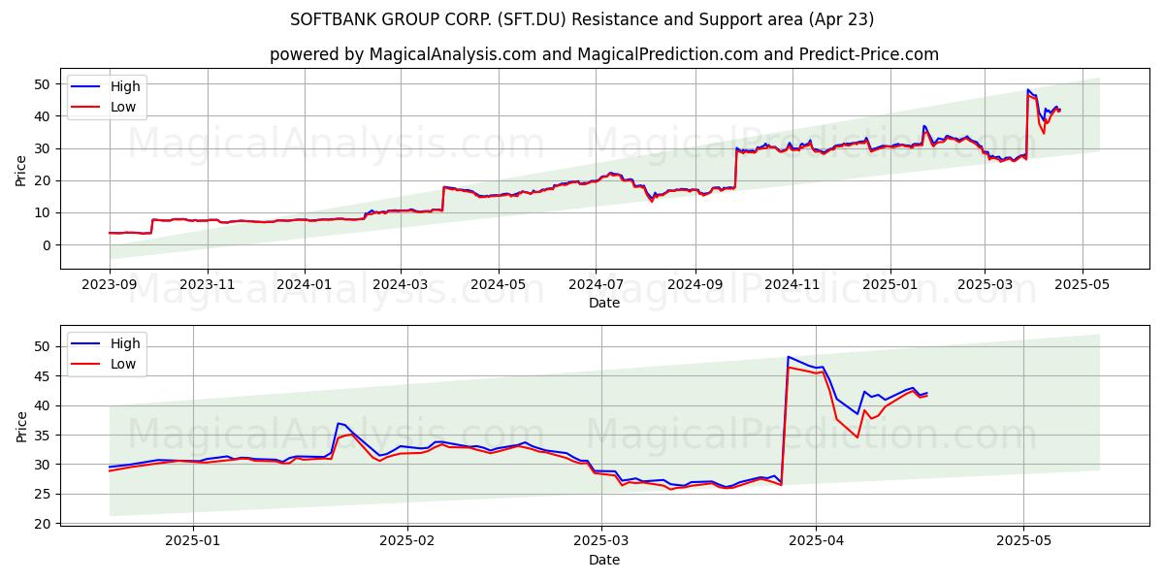Click the 'Date' axis label under bottom chart
This screenshot has width=1164, height=582.
pyautogui.click(x=604, y=560)
